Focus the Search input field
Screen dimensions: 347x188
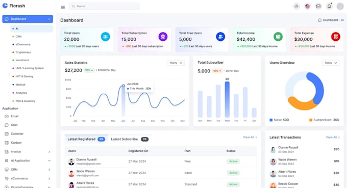click(x=104, y=6)
